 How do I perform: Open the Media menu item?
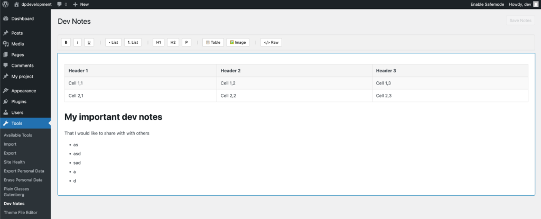[25, 44]
